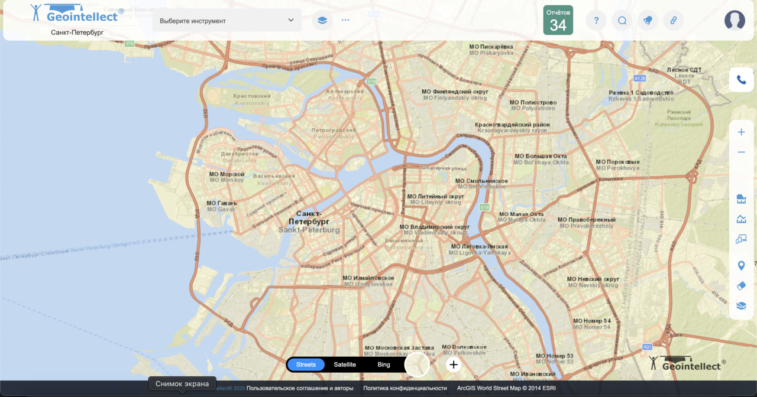Open the 'Отчётов 34' reports counter
The image size is (757, 397).
point(558,21)
